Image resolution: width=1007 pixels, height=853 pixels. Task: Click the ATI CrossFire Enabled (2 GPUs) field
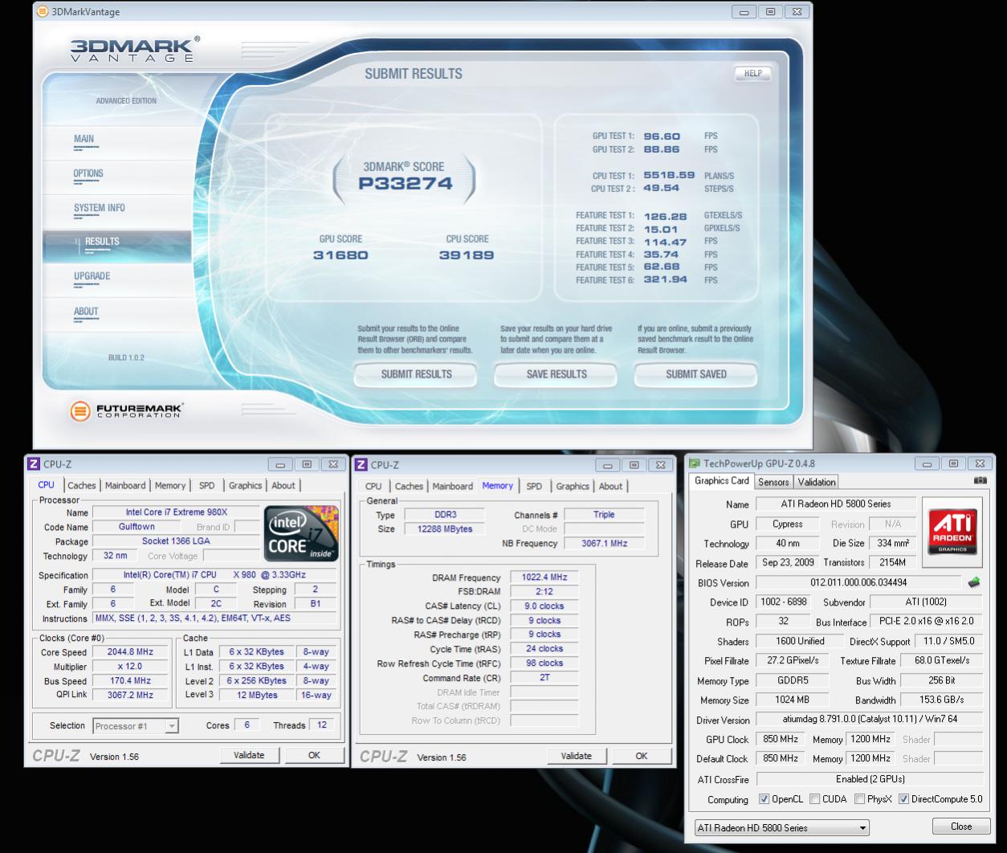tap(870, 779)
